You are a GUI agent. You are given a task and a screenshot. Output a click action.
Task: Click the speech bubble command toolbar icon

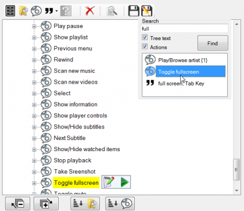(36, 10)
